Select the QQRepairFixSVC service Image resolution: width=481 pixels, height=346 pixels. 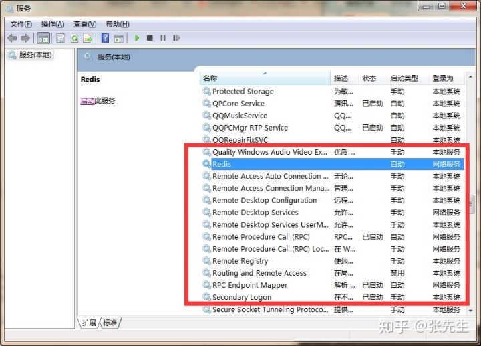tap(333, 140)
